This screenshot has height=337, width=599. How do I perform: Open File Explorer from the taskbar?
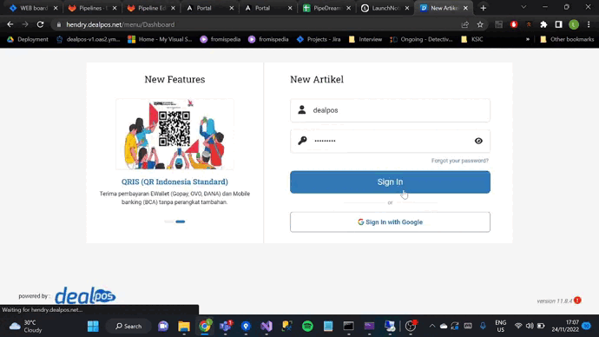point(184,327)
